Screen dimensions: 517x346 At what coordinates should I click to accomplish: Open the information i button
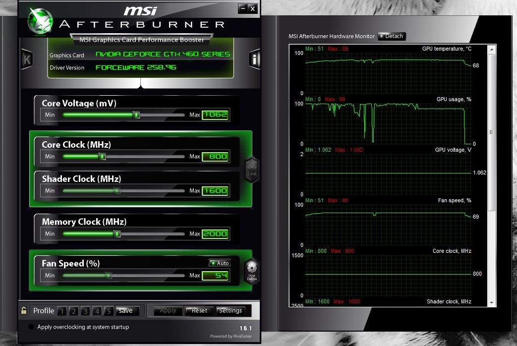254,59
